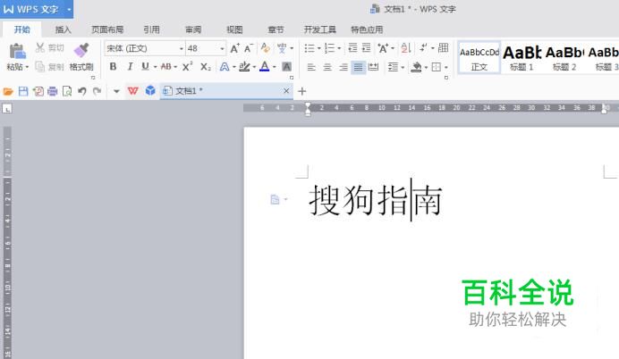Sort text with the A-Z sort icon
This screenshot has height=359, width=619.
pyautogui.click(x=406, y=48)
